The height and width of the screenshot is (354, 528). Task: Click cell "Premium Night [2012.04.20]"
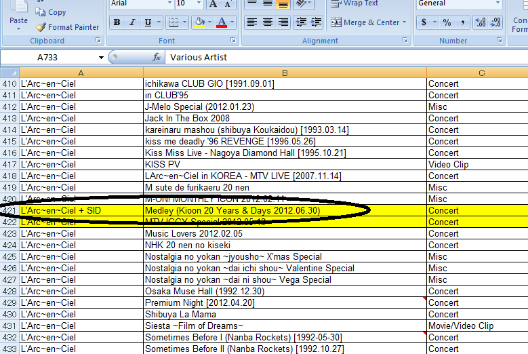(x=285, y=303)
